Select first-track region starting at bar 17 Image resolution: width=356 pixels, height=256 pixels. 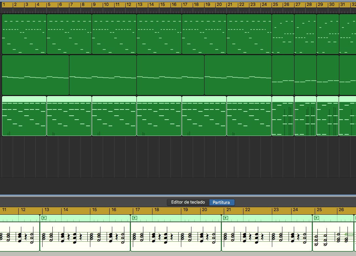tap(204, 34)
